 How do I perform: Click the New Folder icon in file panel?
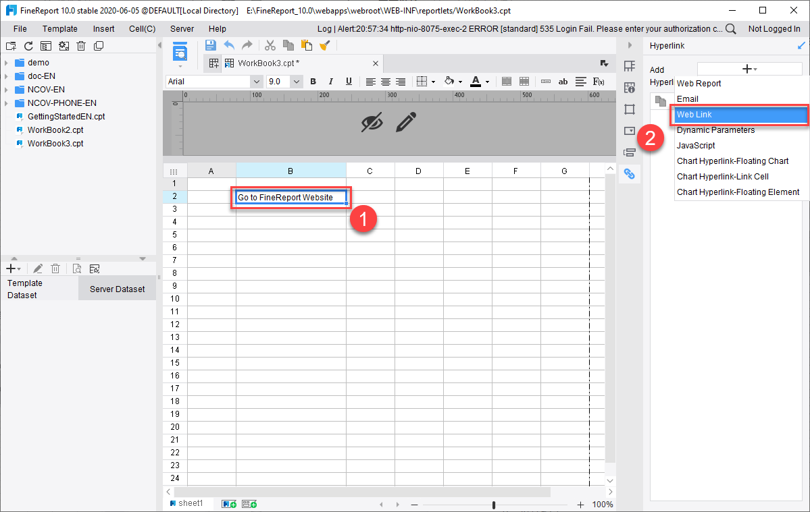(x=11, y=46)
